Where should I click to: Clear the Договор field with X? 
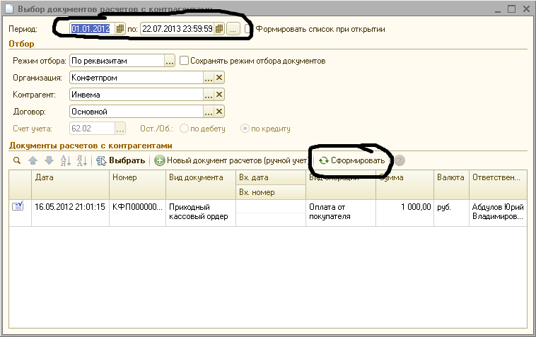point(219,112)
